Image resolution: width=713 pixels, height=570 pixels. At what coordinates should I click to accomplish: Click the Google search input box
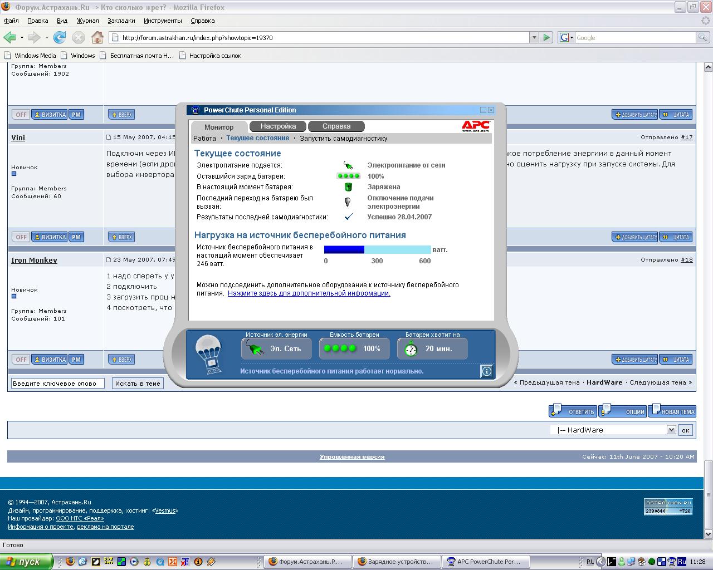[635, 37]
